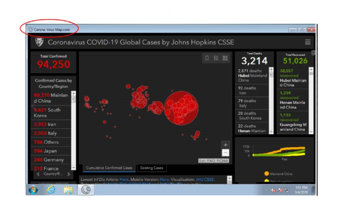
Task: Click the Total Confirmed 94,250 counter
Action: point(53,62)
